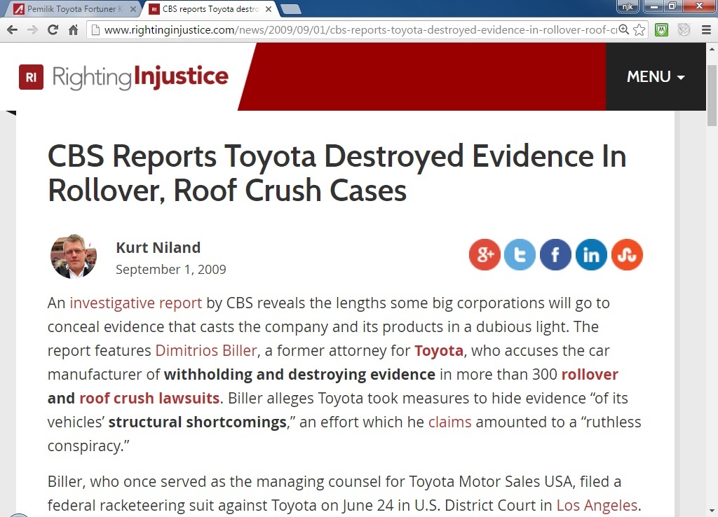Share article on Google Plus
Image resolution: width=718 pixels, height=517 pixels.
tap(485, 254)
